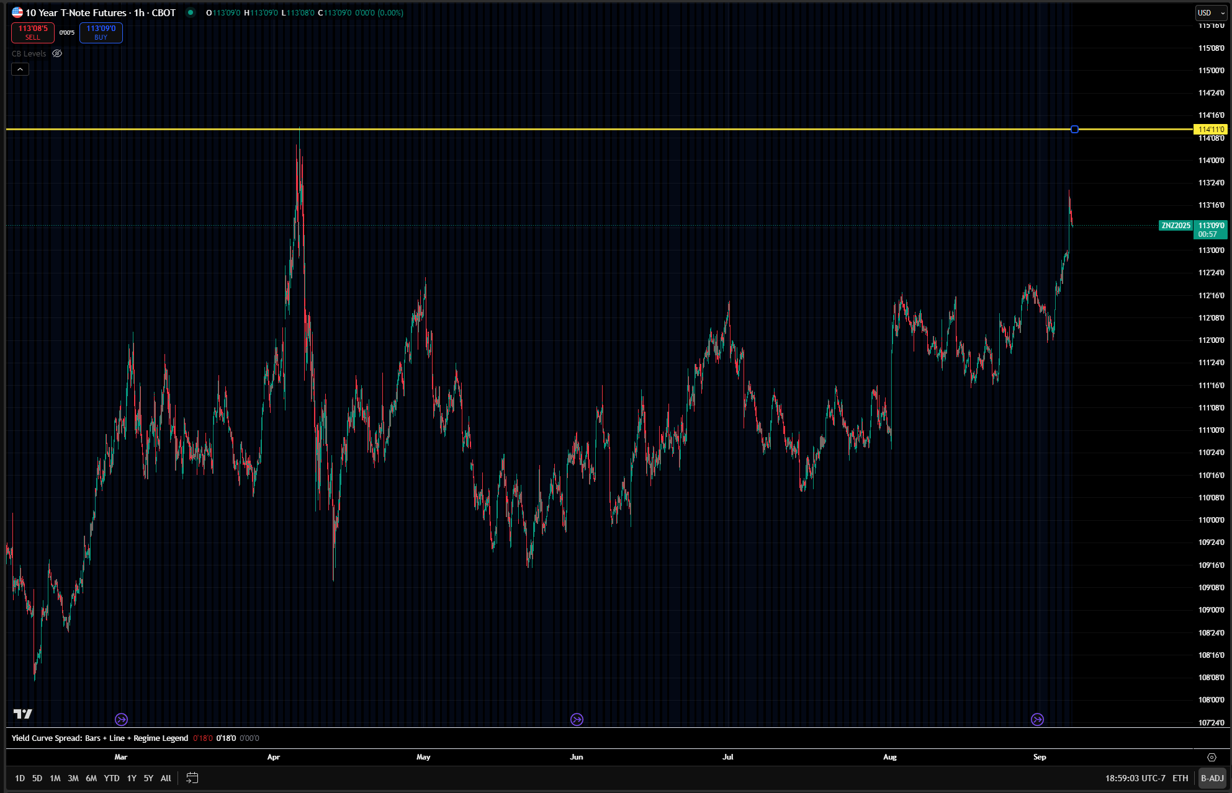The height and width of the screenshot is (793, 1232).
Task: Collapse the indicator legend chevron
Action: pyautogui.click(x=20, y=69)
